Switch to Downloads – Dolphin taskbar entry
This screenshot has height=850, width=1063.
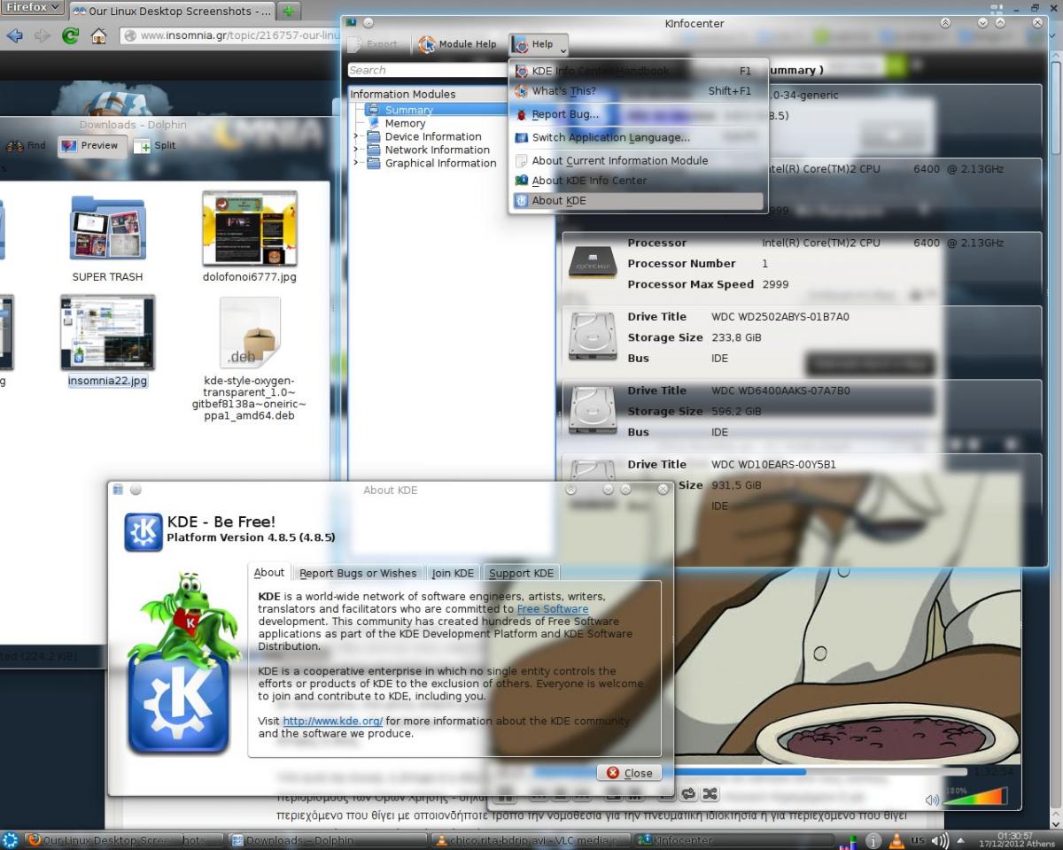click(x=329, y=840)
